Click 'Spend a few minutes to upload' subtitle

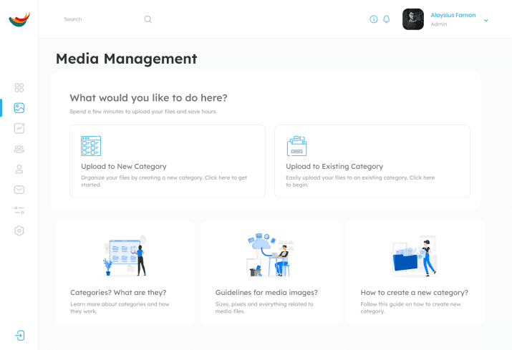click(x=143, y=112)
